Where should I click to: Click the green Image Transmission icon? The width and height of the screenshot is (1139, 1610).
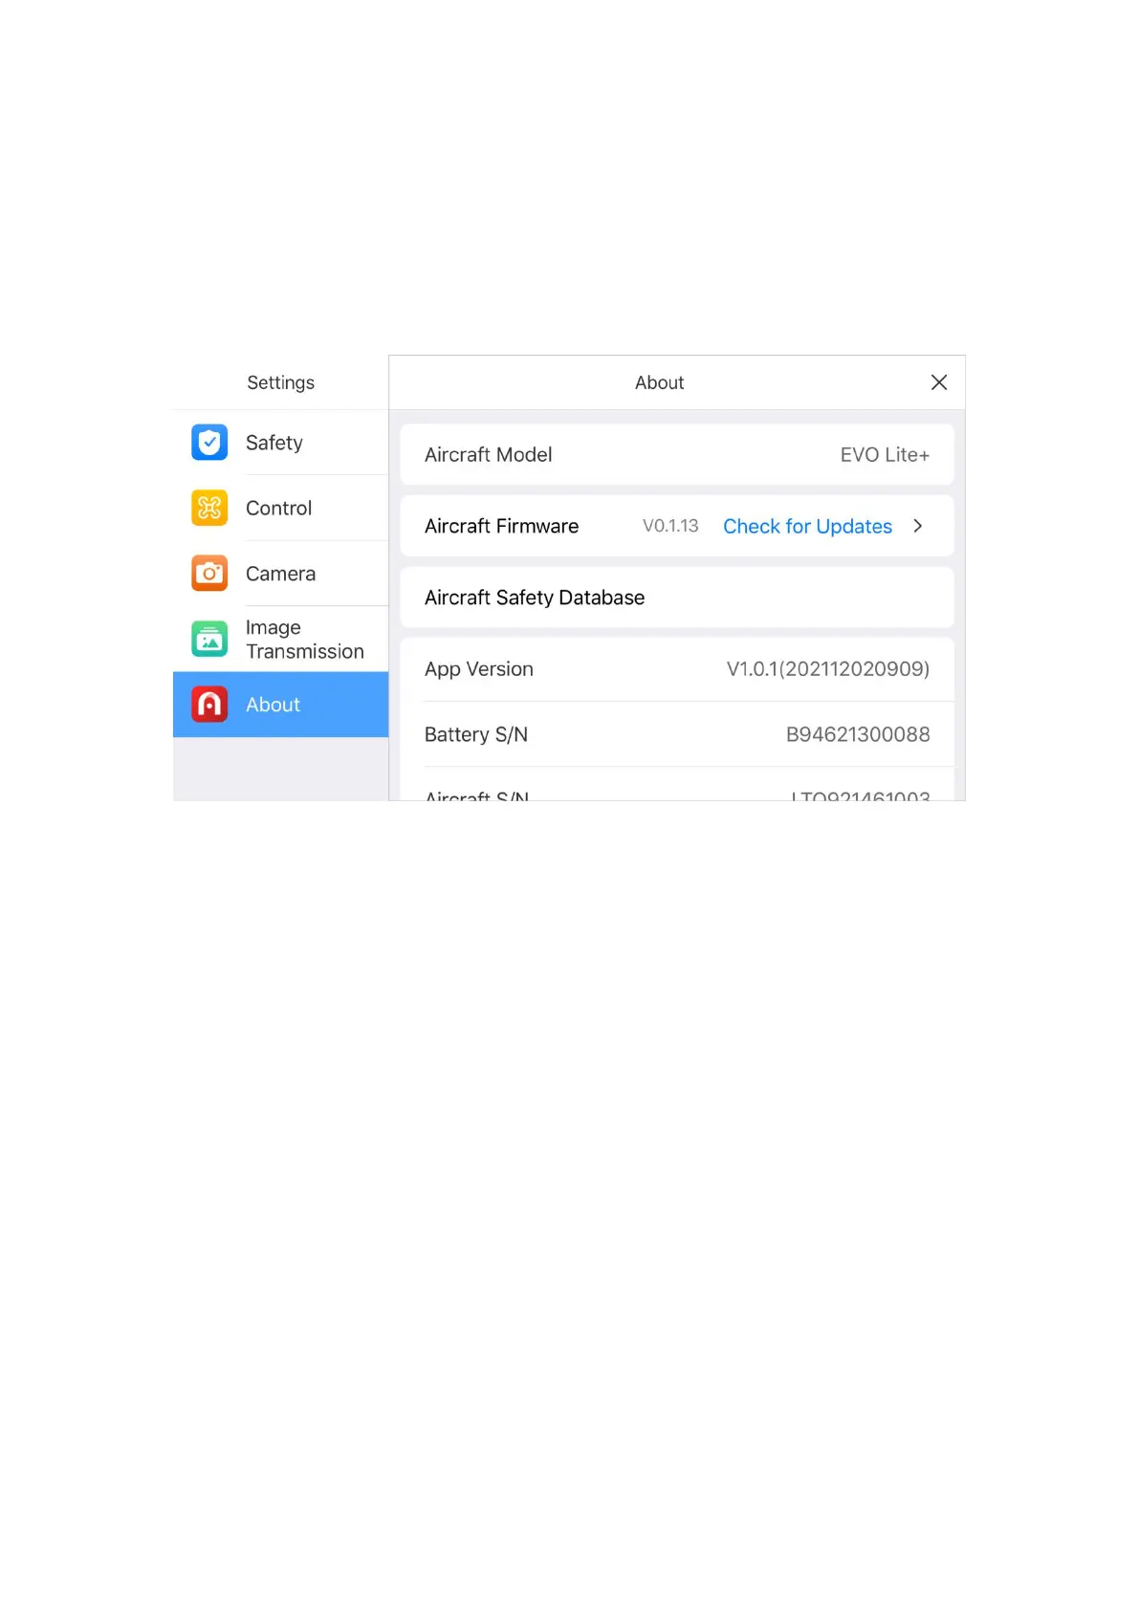click(209, 639)
